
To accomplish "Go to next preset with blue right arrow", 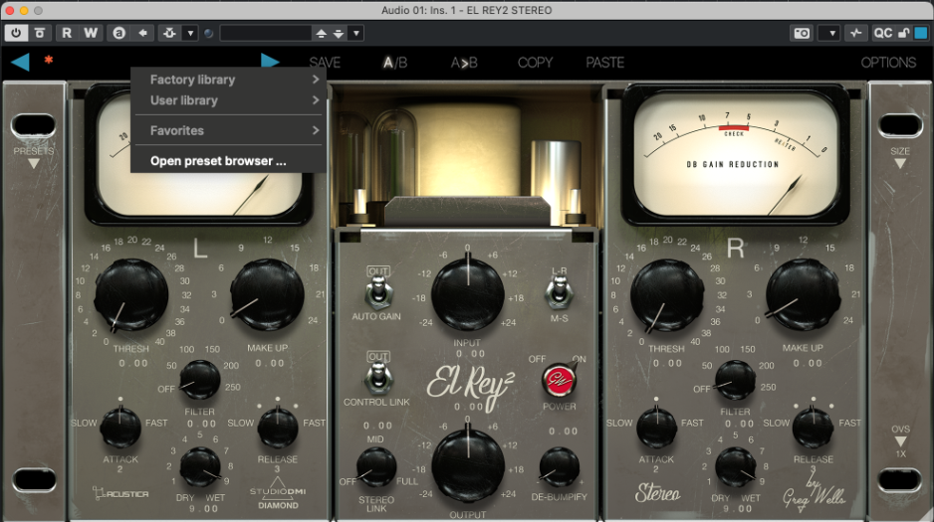I will (270, 61).
